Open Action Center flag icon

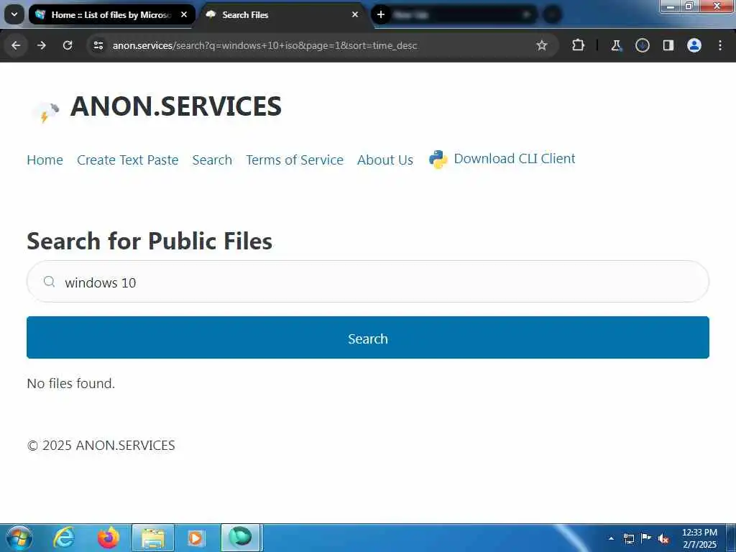pyautogui.click(x=646, y=538)
